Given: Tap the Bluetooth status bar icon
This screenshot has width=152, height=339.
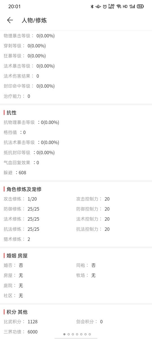Looking at the screenshot, I should (92, 6).
